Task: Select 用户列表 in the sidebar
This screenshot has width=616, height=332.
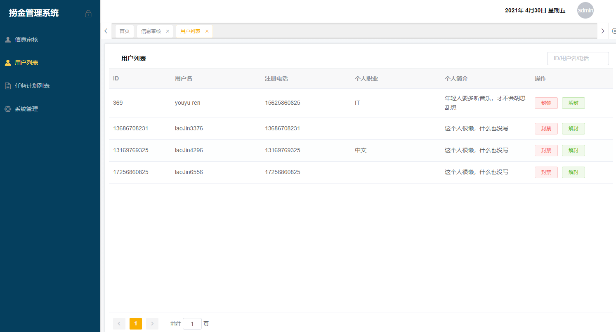Action: click(26, 63)
